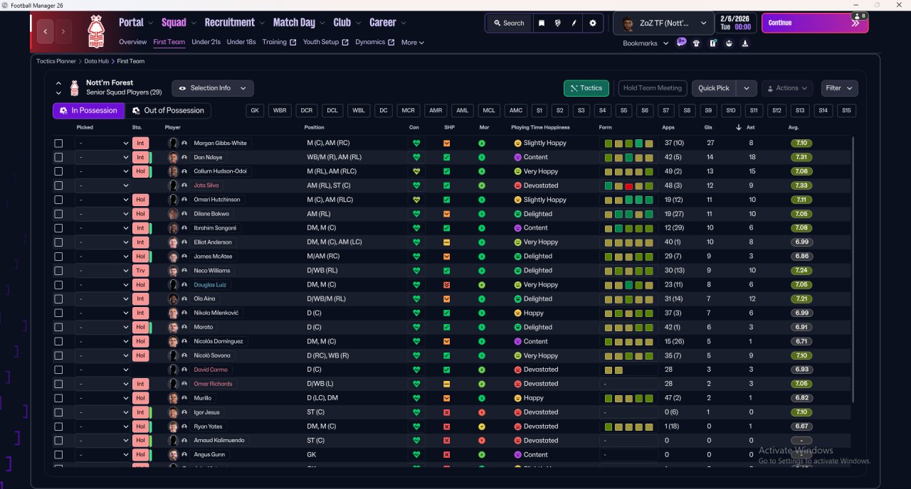Switch to Out of Possession view

pos(168,111)
